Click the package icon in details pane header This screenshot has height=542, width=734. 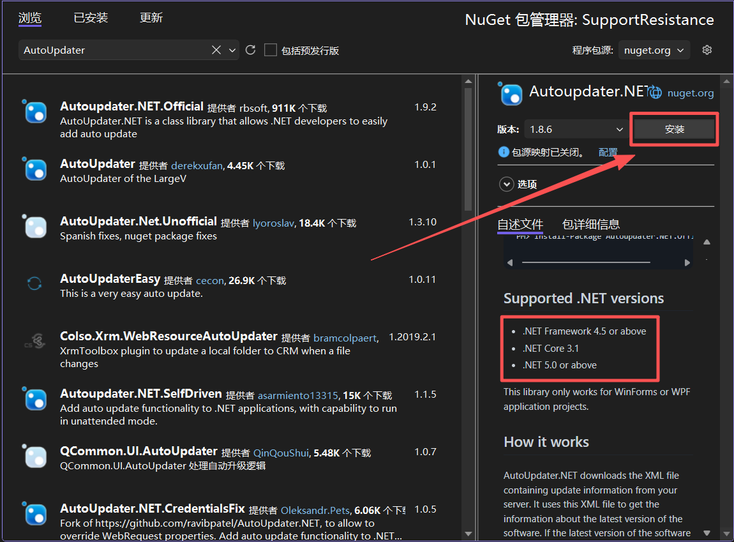(x=510, y=94)
